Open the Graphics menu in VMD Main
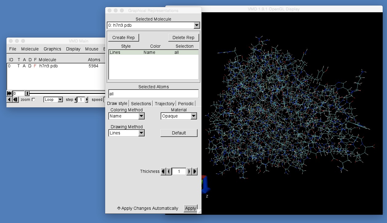 click(52, 49)
